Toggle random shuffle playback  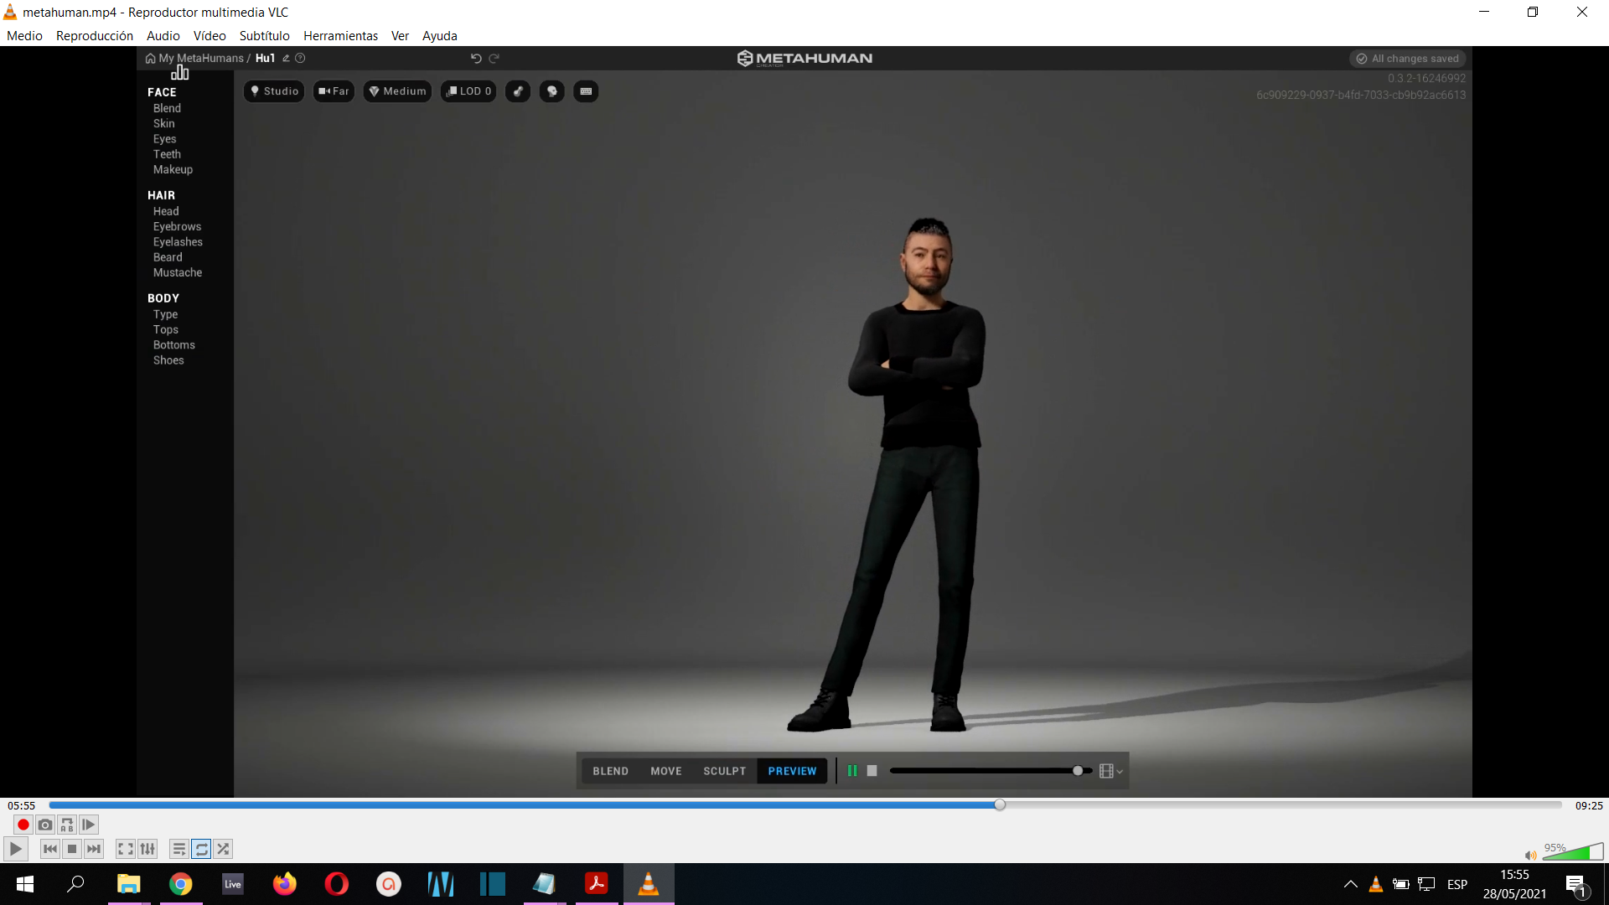pyautogui.click(x=223, y=849)
